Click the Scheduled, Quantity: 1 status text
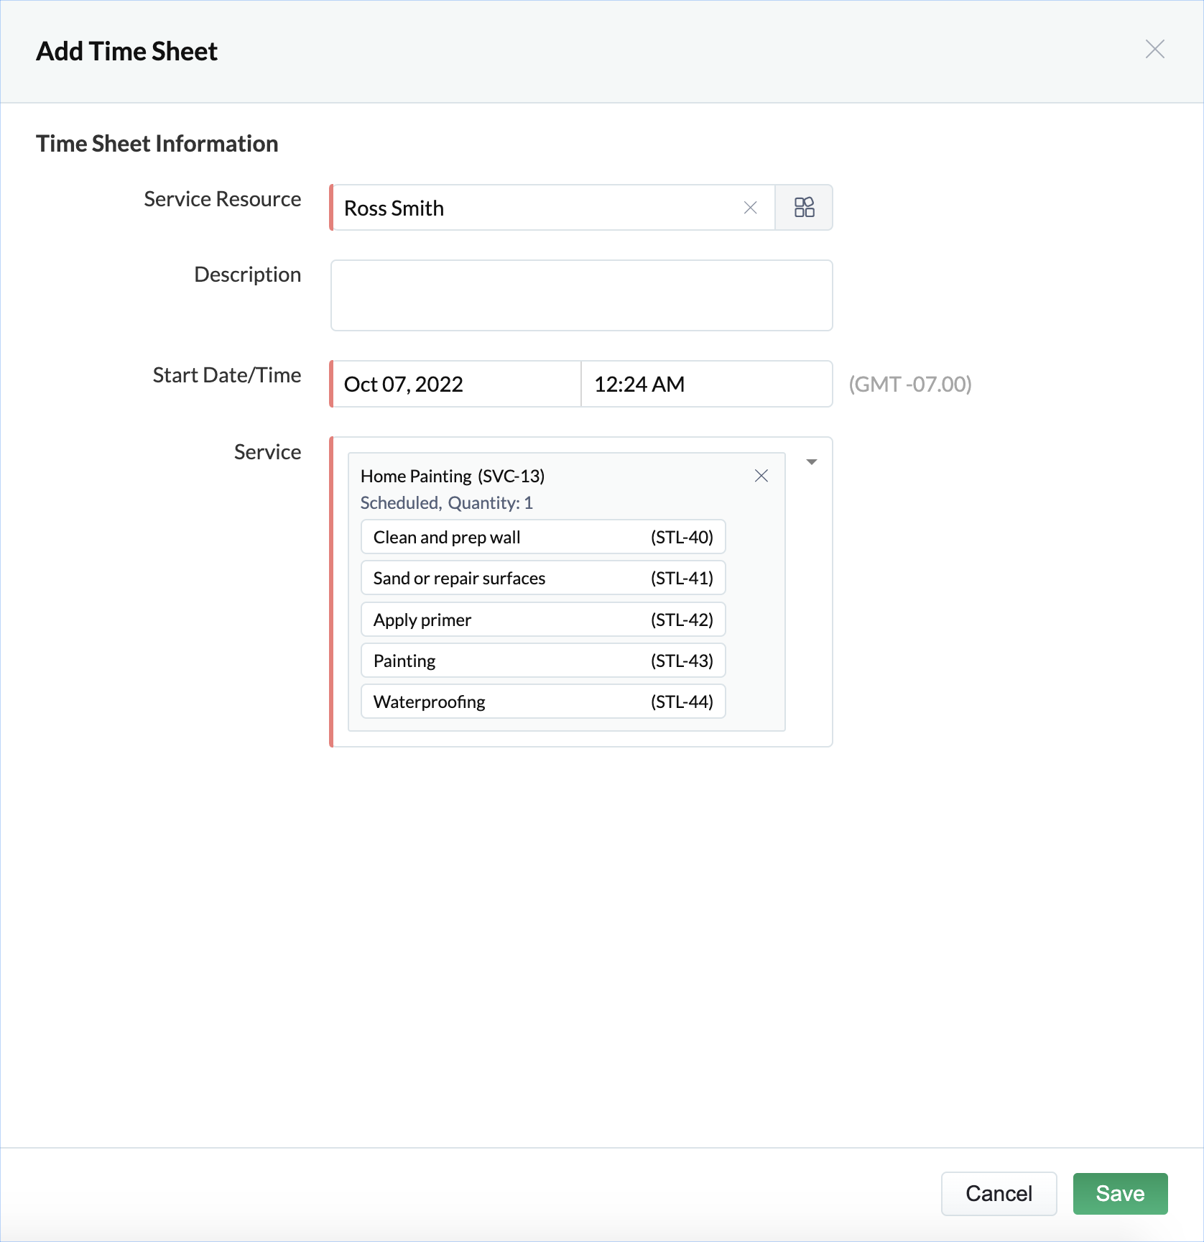1204x1242 pixels. click(x=446, y=503)
